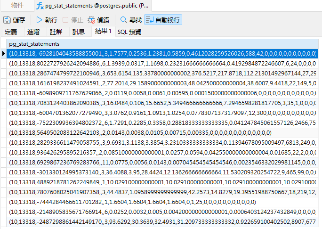The width and height of the screenshot is (322, 229).
Task: Run the function with 執行 button
Action: pyautogui.click(x=47, y=20)
